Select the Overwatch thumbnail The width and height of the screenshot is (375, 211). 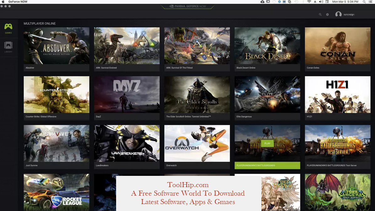click(197, 143)
